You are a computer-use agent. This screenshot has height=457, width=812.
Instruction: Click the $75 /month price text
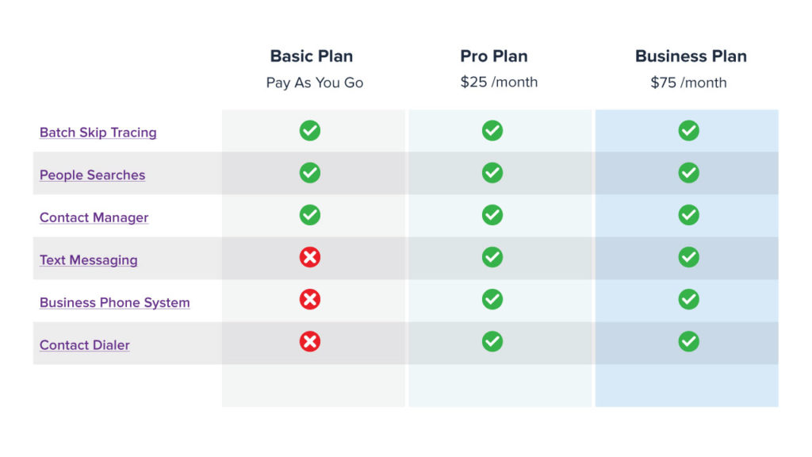[x=689, y=83]
